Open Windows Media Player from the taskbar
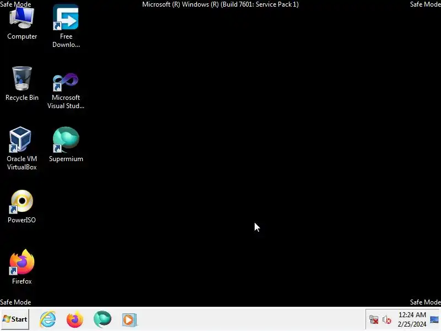This screenshot has height=331, width=441. [x=130, y=320]
